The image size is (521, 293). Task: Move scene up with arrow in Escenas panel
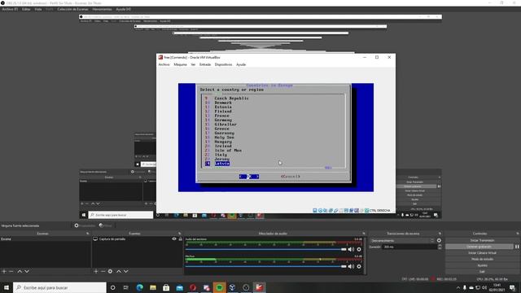[x=20, y=271]
